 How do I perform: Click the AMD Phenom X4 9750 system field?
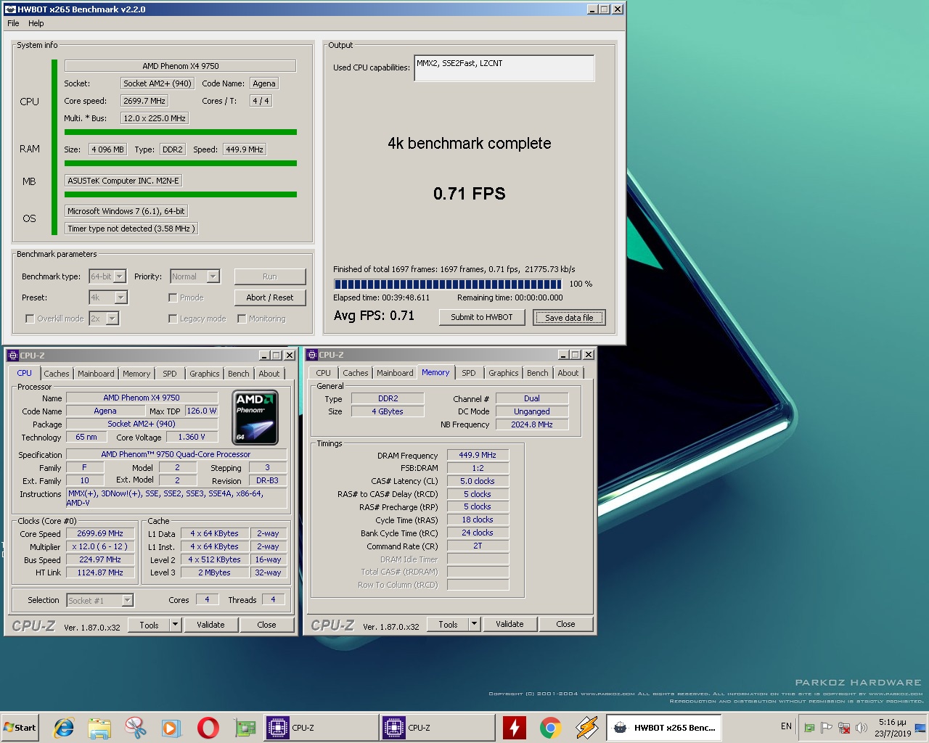coord(181,66)
